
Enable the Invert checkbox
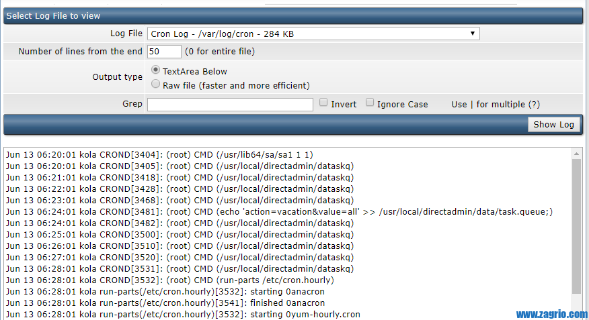[324, 103]
